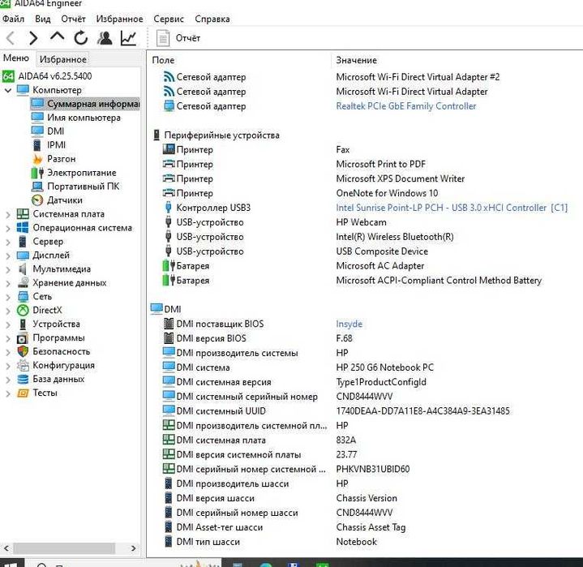Click the Электропитание battery icon in sidebar
The height and width of the screenshot is (567, 583).
[x=37, y=173]
